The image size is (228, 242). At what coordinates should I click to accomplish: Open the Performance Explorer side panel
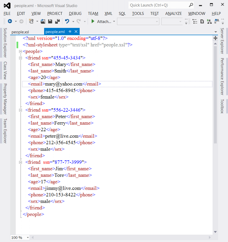222,77
